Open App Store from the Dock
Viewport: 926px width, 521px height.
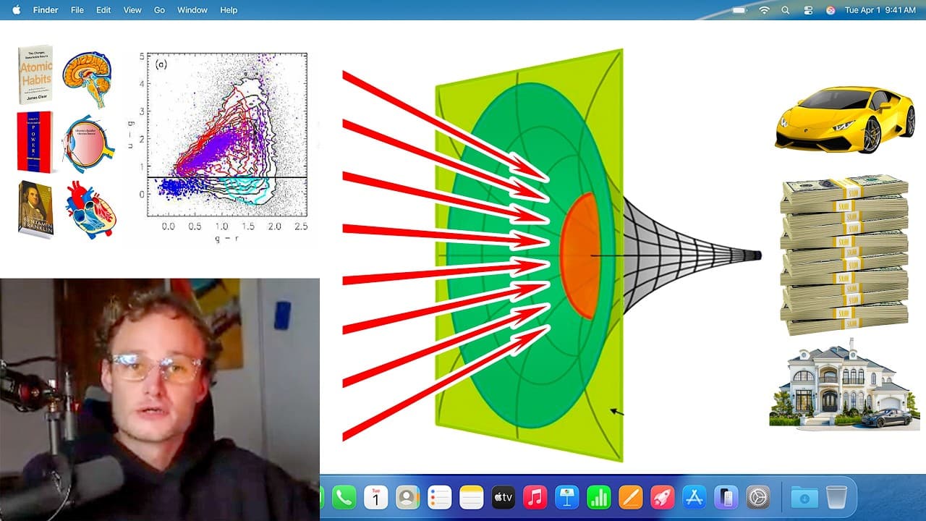[x=694, y=497]
